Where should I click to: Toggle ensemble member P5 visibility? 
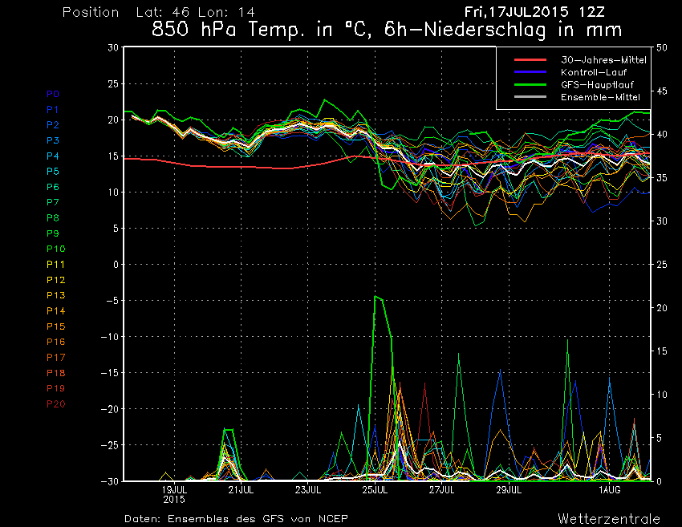52,171
